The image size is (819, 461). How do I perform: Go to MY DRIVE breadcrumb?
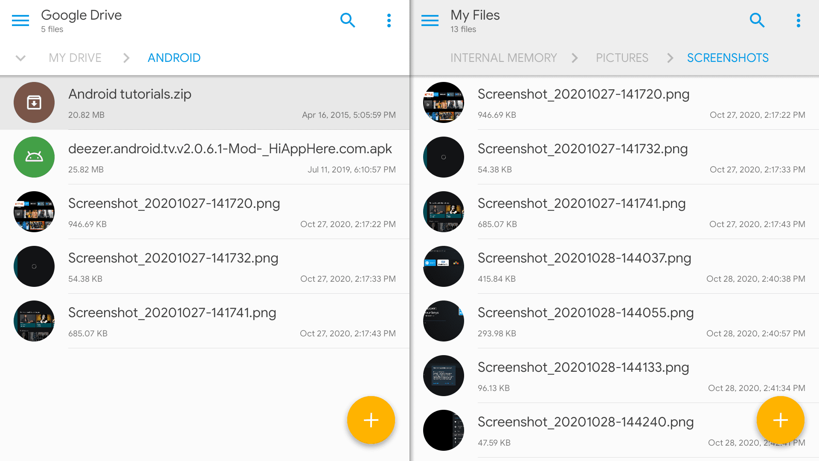coord(75,58)
